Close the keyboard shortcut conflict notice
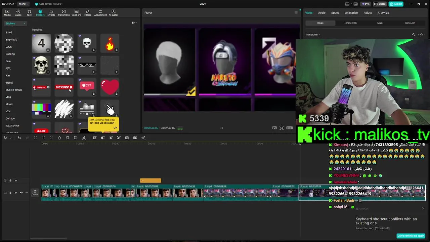This screenshot has width=430, height=242. pos(423,209)
